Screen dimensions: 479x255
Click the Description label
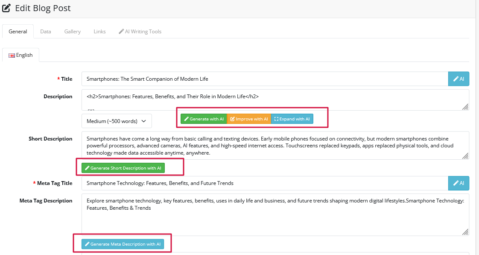pyautogui.click(x=58, y=97)
